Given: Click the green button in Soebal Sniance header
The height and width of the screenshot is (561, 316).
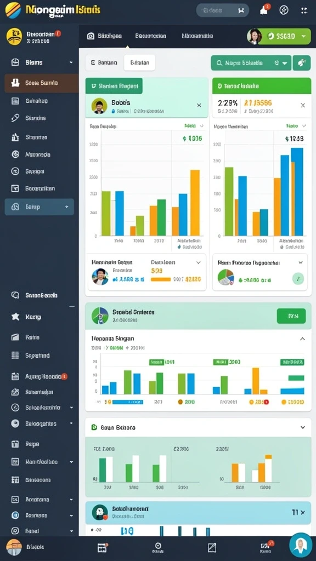Looking at the screenshot, I should [291, 316].
